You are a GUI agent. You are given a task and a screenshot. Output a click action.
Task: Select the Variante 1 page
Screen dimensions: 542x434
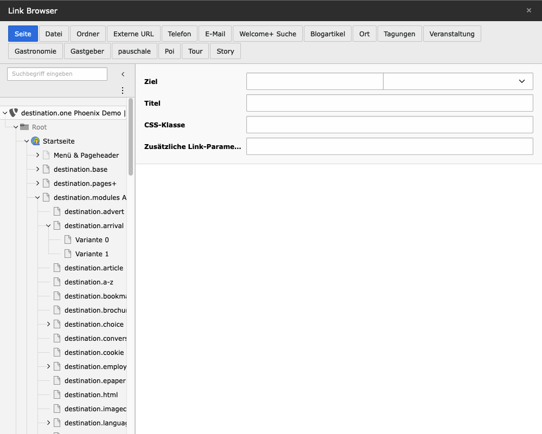click(92, 254)
